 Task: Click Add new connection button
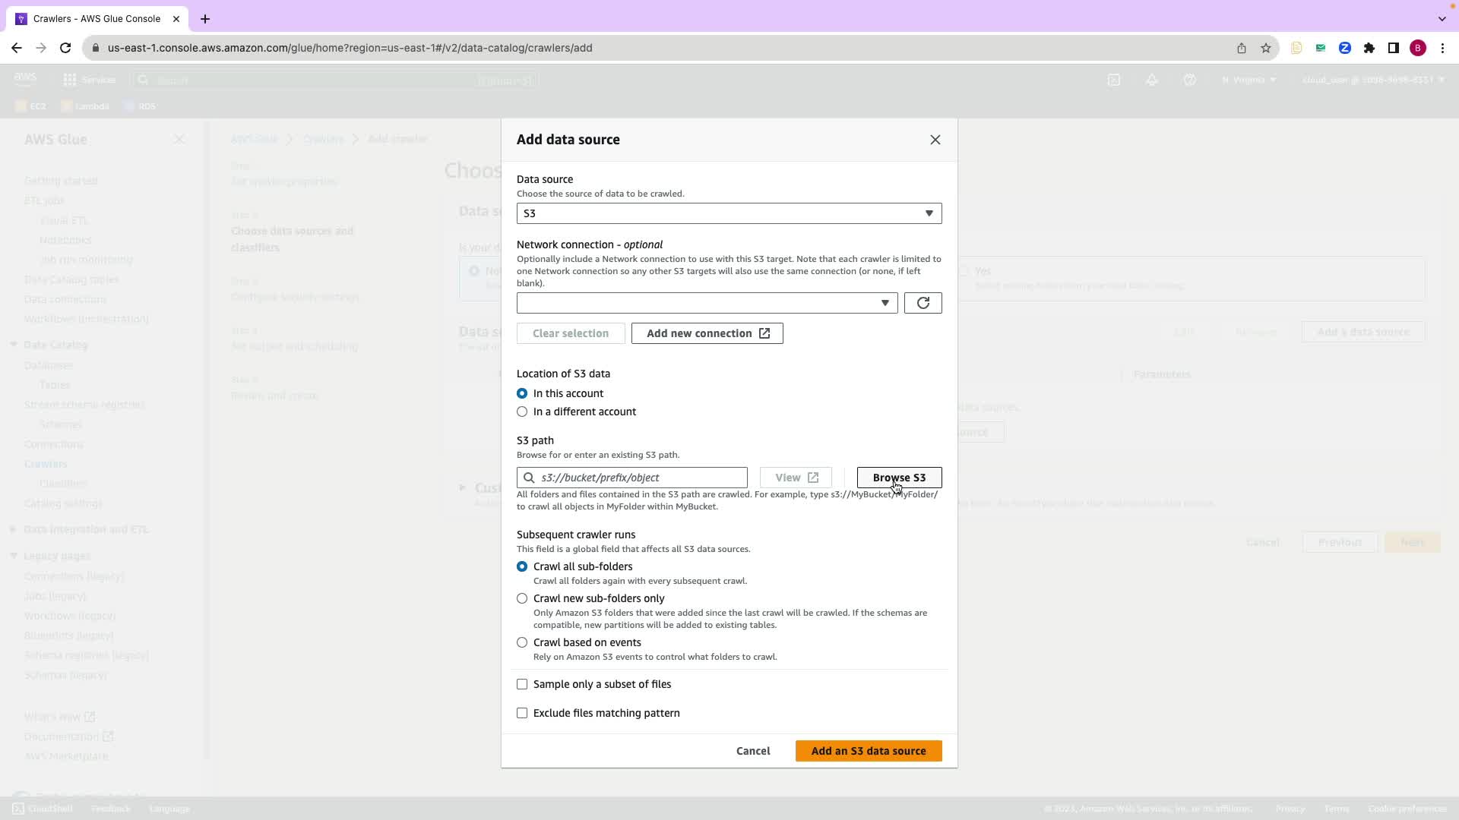(707, 333)
